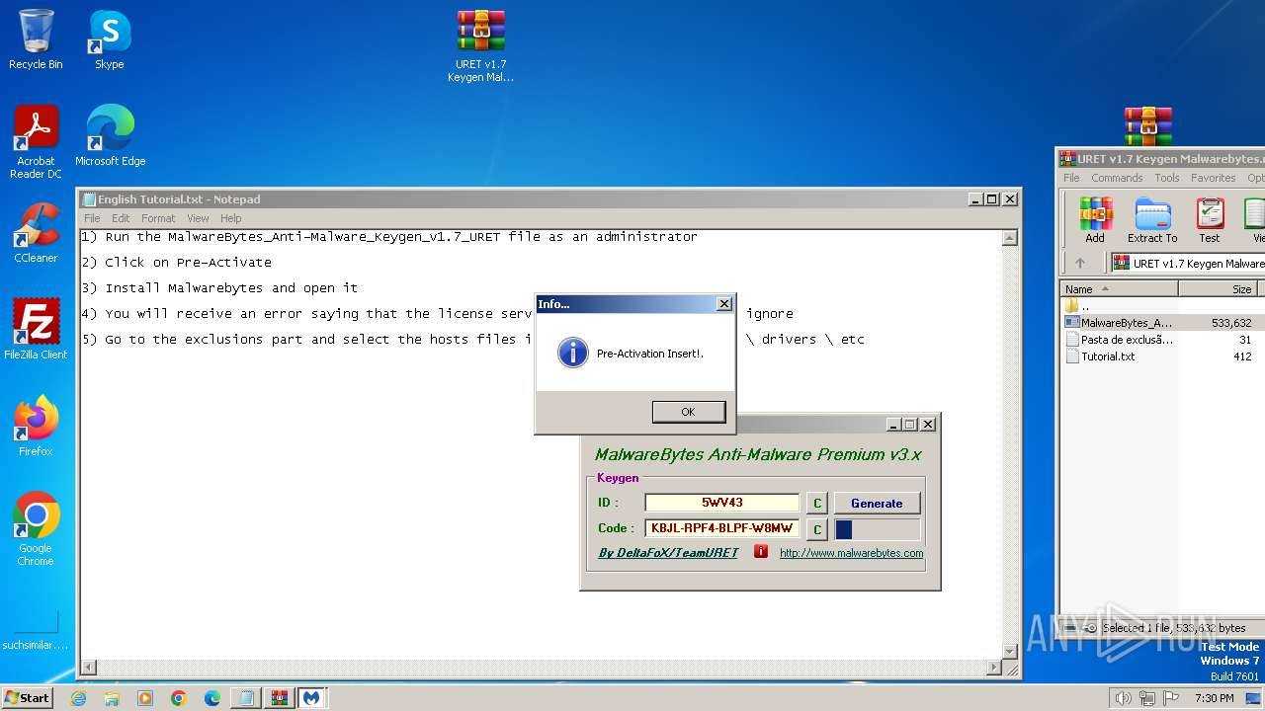This screenshot has width=1265, height=711.
Task: Click Notepad vertical scrollbar down arrow
Action: pos(1010,652)
